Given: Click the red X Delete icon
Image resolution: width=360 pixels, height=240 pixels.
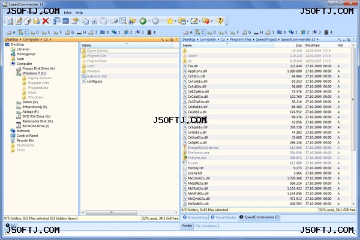Looking at the screenshot, I should [46, 21].
